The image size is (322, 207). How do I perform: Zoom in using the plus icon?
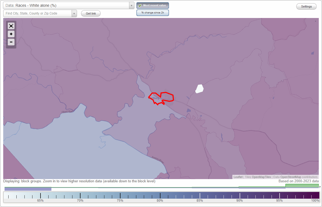[11, 34]
